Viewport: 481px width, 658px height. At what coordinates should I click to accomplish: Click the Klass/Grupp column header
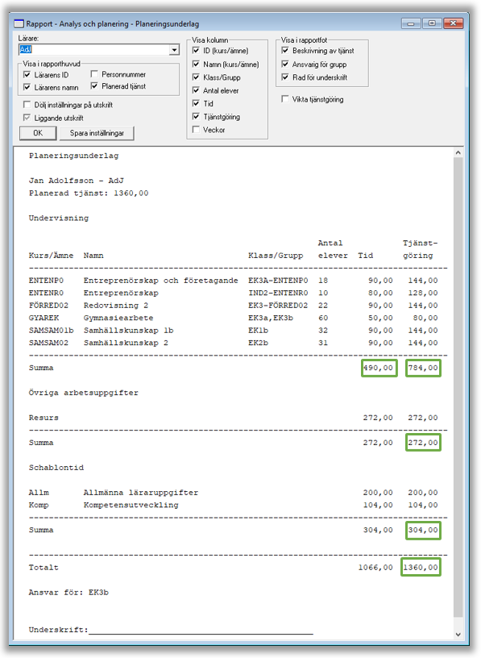[x=276, y=256]
